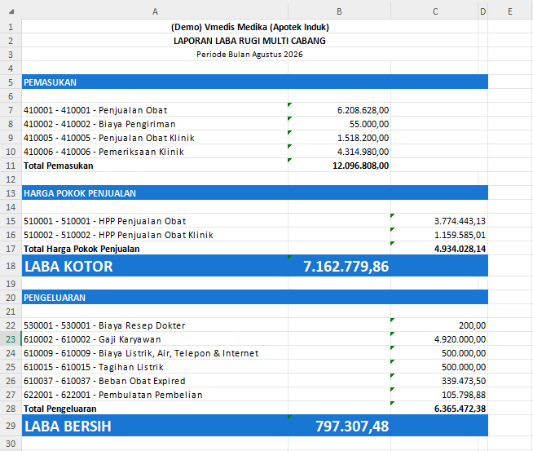This screenshot has height=451, width=533.
Task: Click 'Periode Bulan Agustus 2026' cell
Action: 250,55
